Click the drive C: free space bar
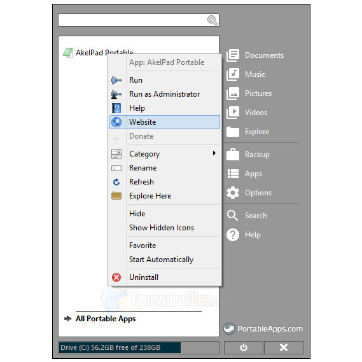The width and height of the screenshot is (362, 362). coord(139,348)
